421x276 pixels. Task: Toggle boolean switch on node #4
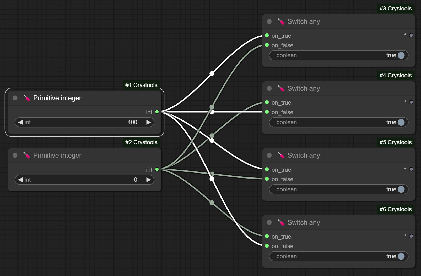coord(339,122)
